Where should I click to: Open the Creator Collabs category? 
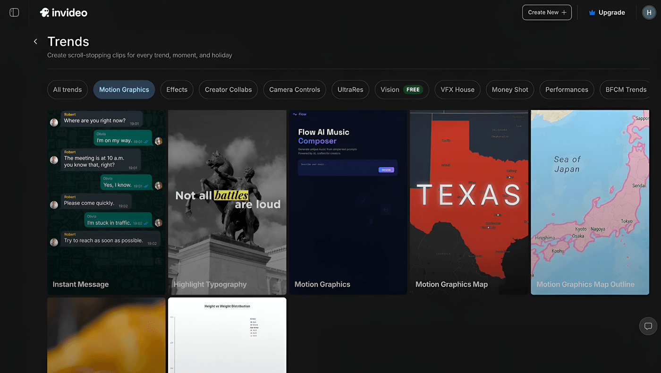click(228, 90)
